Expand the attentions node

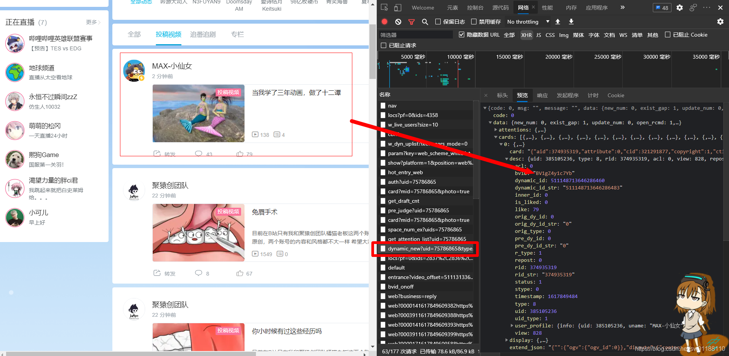pos(496,130)
